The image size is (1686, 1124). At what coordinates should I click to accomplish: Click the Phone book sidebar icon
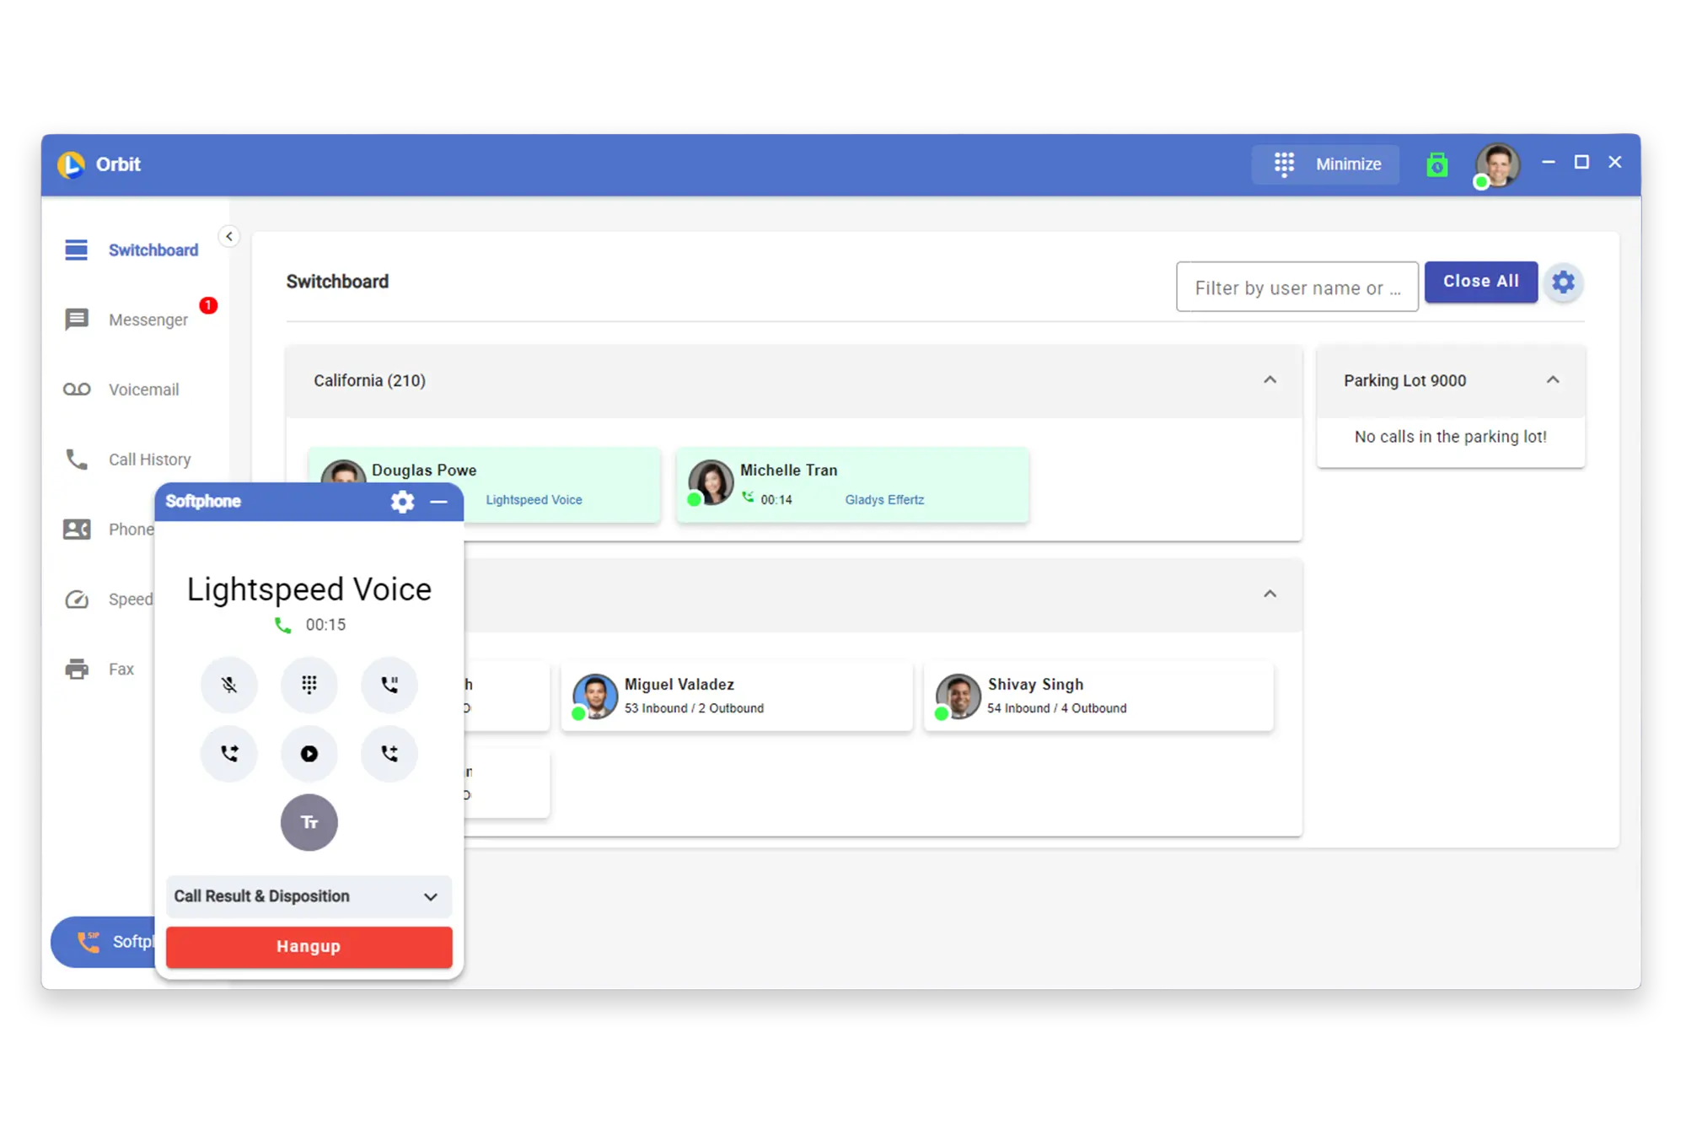pos(77,530)
